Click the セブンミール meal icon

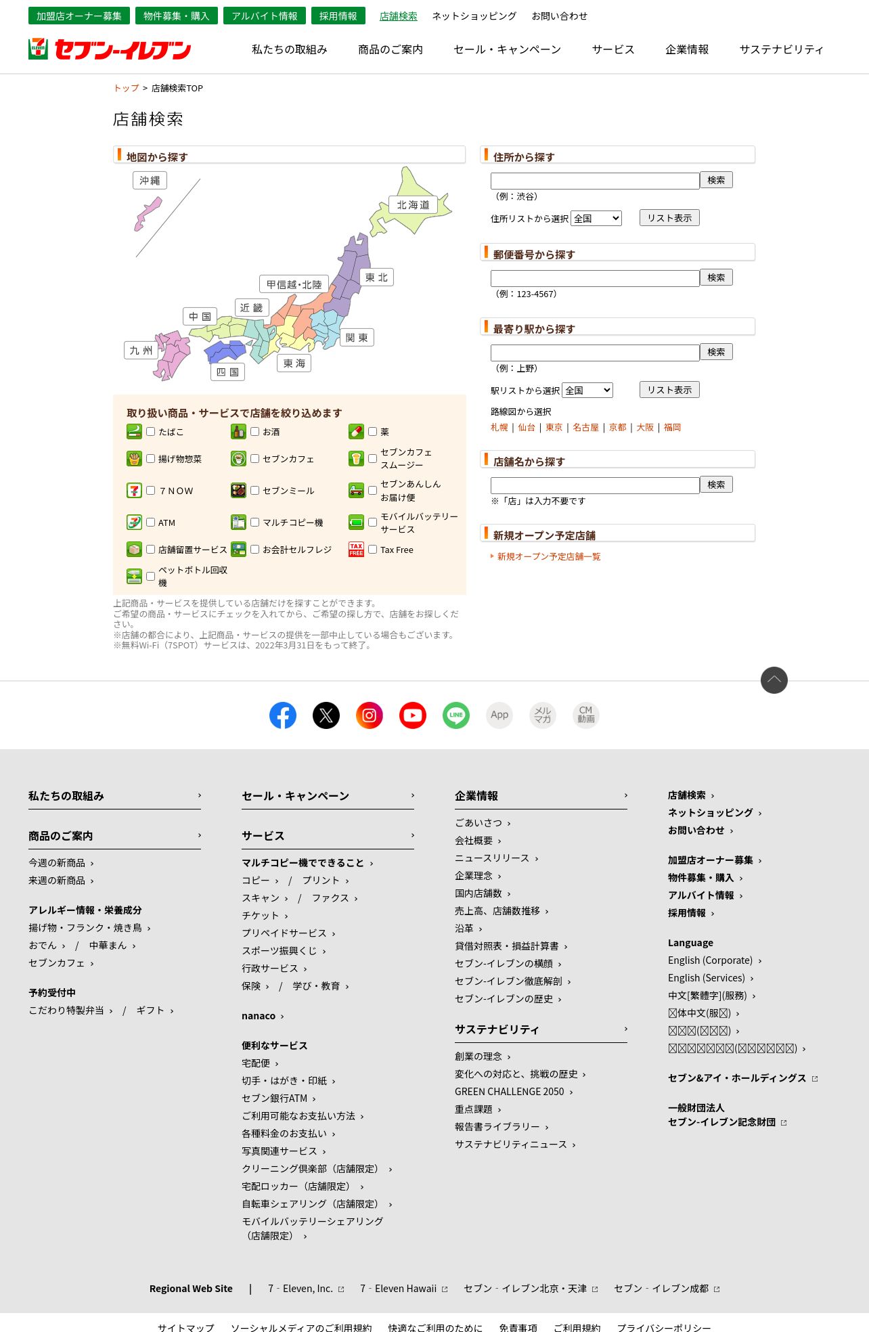[x=238, y=491]
